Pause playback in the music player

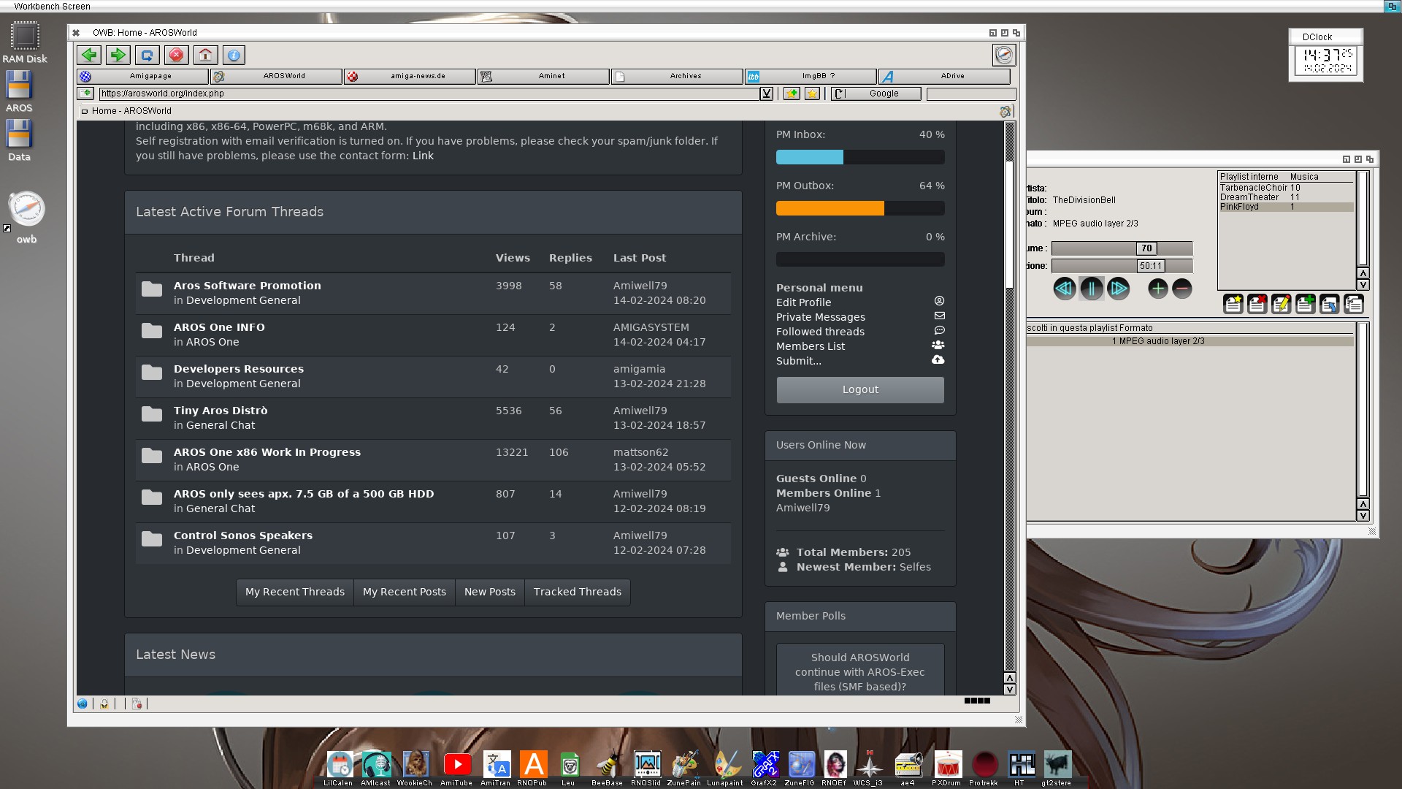(1091, 289)
